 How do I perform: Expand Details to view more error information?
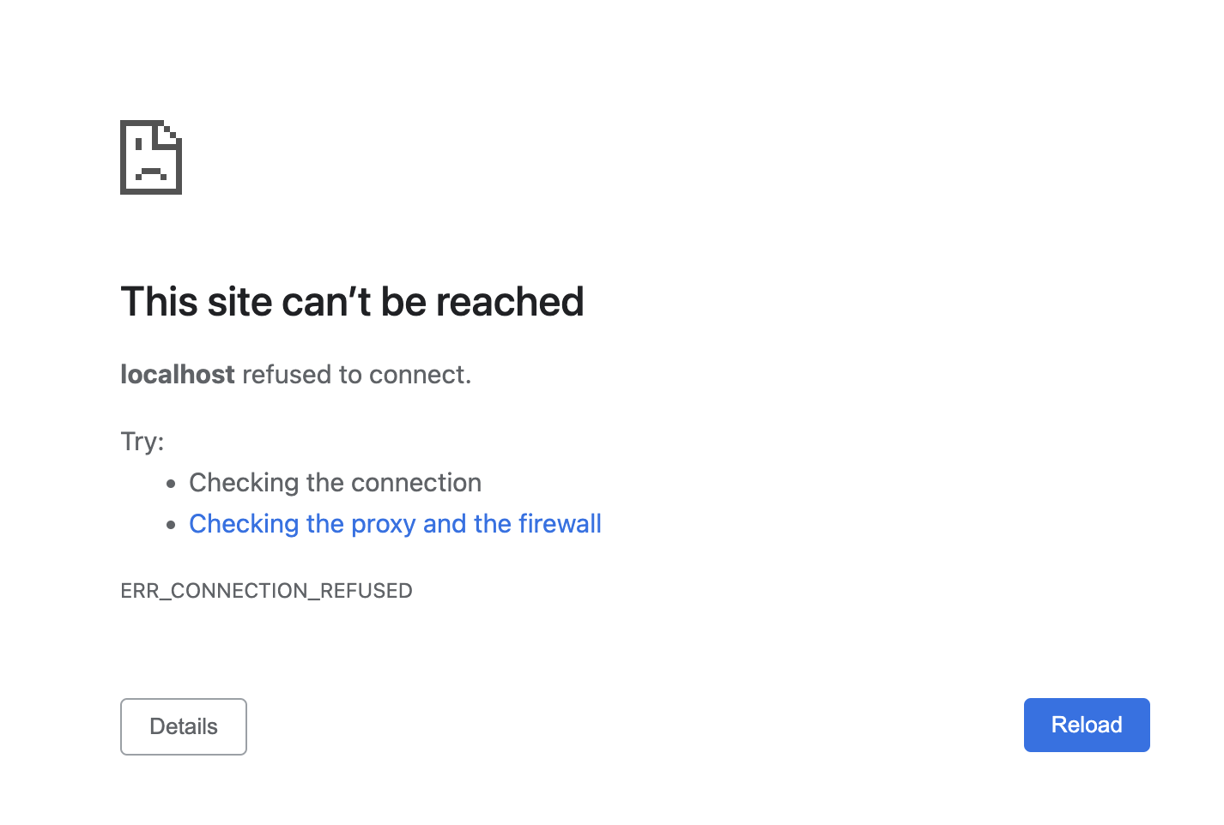[x=183, y=726]
